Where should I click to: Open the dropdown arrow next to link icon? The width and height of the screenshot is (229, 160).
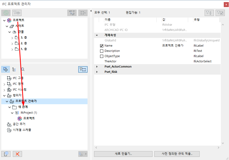coord(86,154)
